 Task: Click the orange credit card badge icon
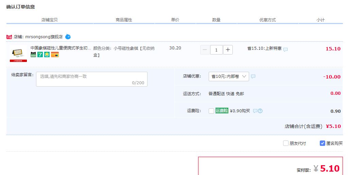pyautogui.click(x=55, y=54)
